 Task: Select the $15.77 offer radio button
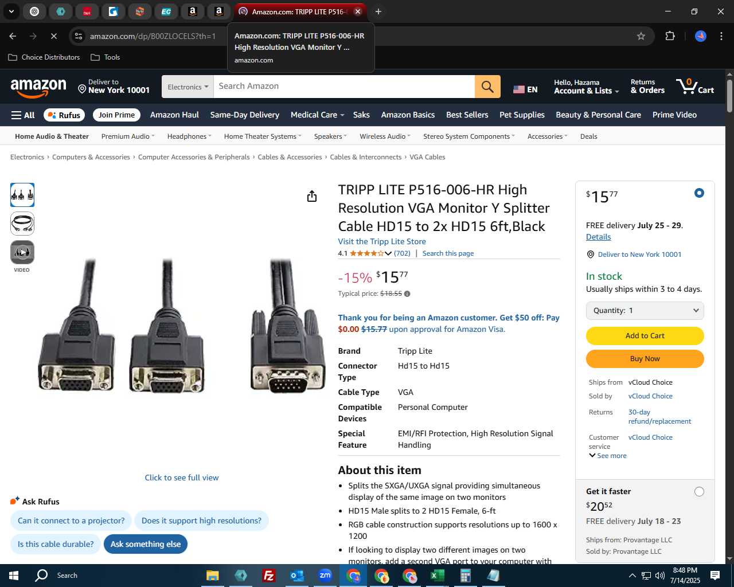tap(699, 193)
